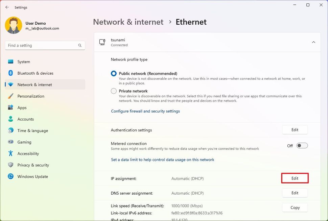Open Apps settings via its icon

coord(10,108)
